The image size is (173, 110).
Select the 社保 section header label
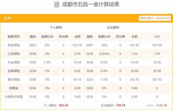click(8, 18)
